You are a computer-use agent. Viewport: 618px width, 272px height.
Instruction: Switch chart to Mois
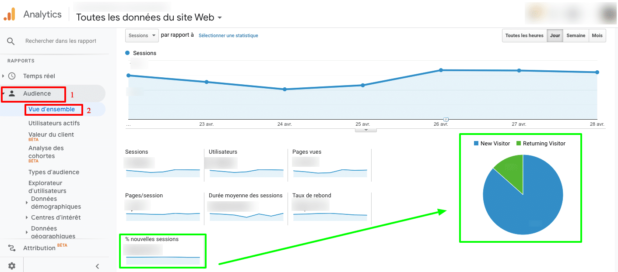[597, 36]
